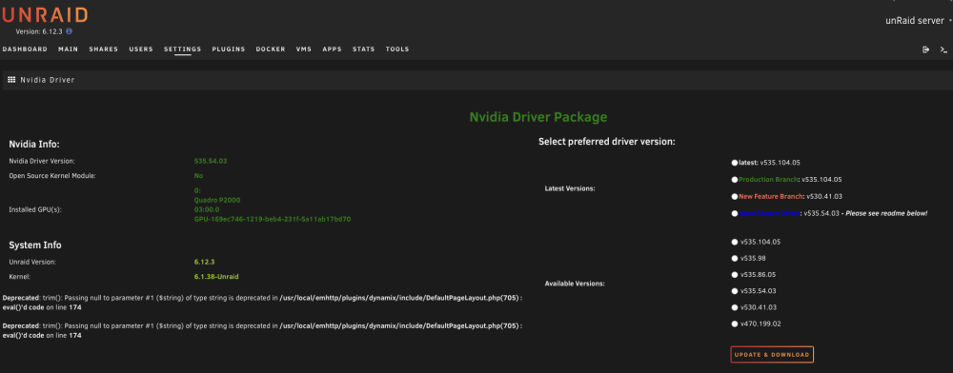This screenshot has height=373, width=953.
Task: Open the VMs tab
Action: pyautogui.click(x=304, y=49)
